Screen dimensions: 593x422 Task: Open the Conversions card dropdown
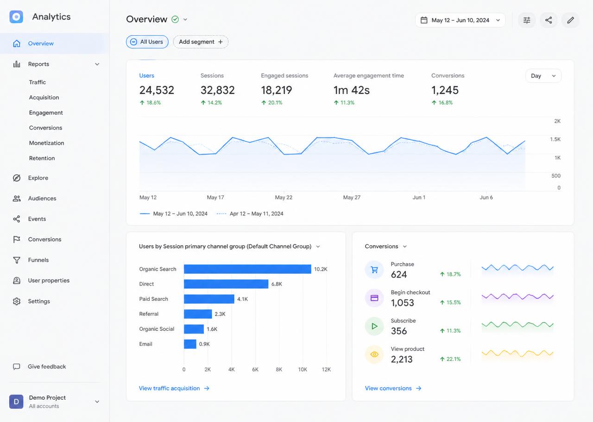tap(404, 247)
